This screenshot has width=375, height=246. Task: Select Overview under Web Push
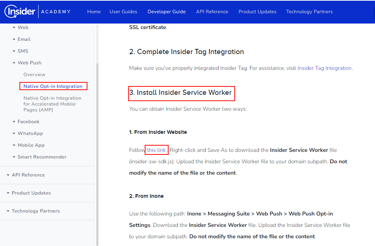[x=35, y=75]
